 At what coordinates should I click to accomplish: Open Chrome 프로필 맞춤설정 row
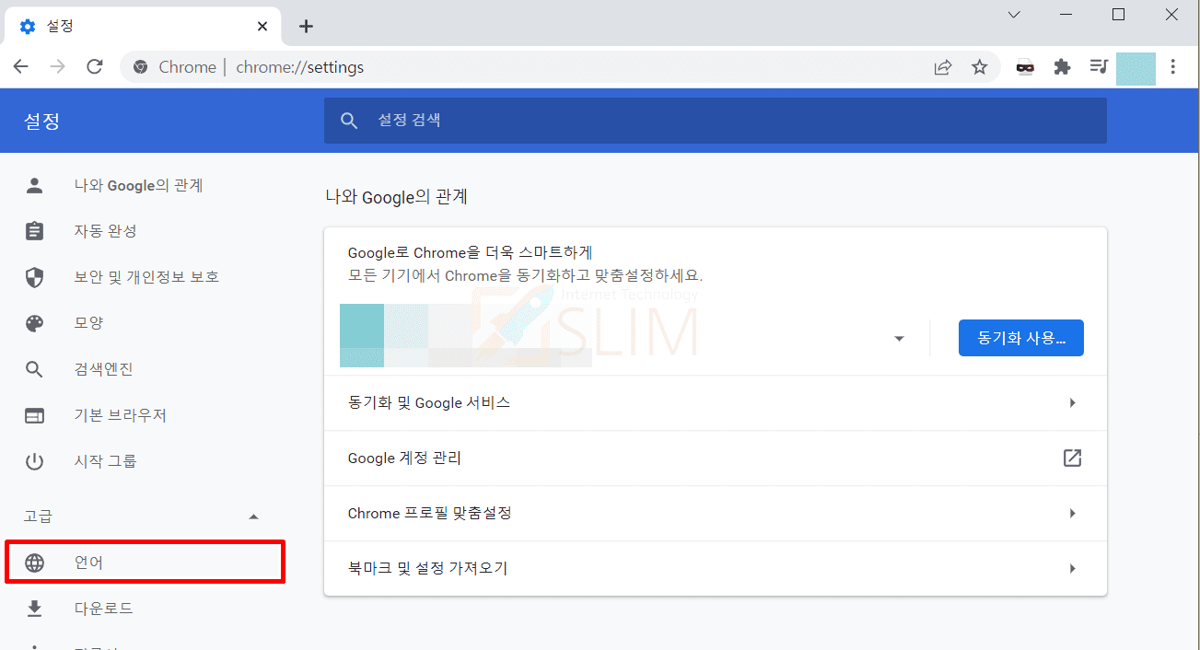click(716, 513)
